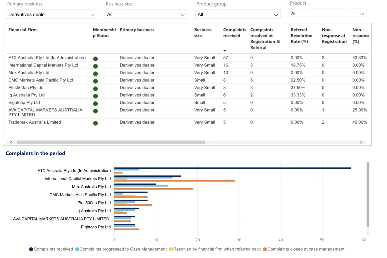Sort by Membership Status column header
This screenshot has width=387, height=258.
coord(104,33)
